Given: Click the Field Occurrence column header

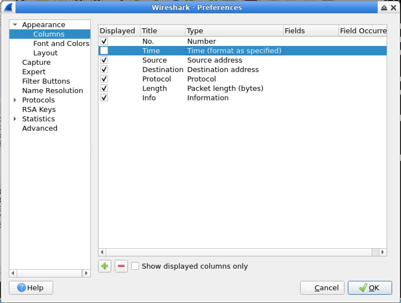Looking at the screenshot, I should 363,31.
